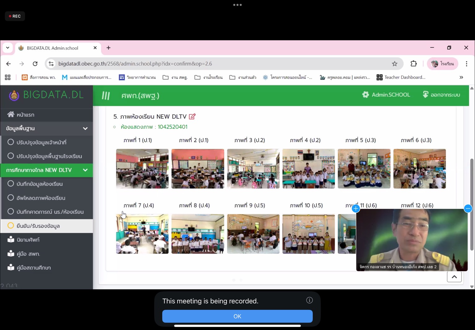Click the blue plus icon on video overlay
The height and width of the screenshot is (330, 475).
[356, 209]
